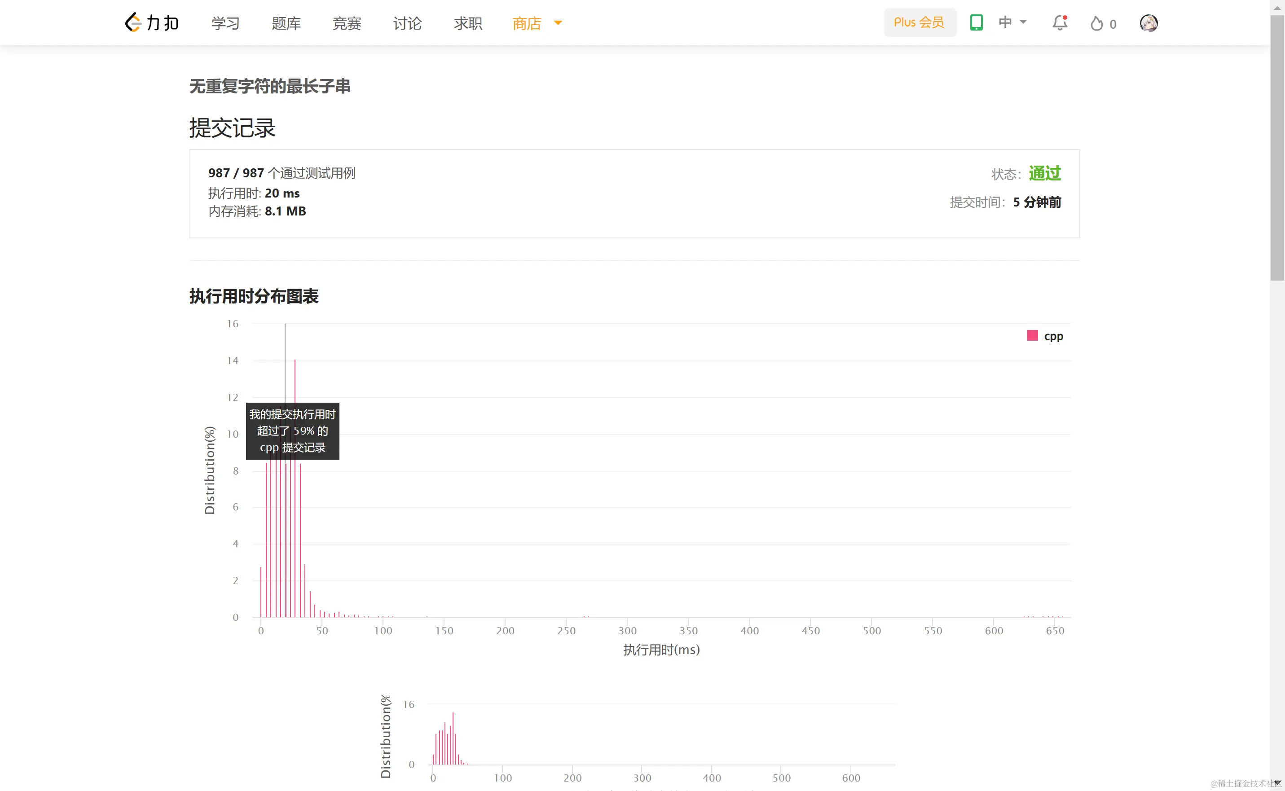Open the user avatar menu
The width and height of the screenshot is (1285, 791).
click(x=1149, y=23)
